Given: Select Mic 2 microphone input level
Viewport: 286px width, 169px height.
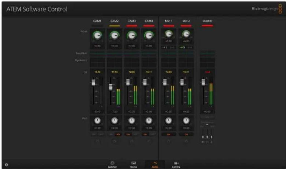Looking at the screenshot, I should (182, 47).
